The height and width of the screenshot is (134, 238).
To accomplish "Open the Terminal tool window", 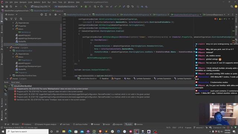I will click(x=95, y=124).
